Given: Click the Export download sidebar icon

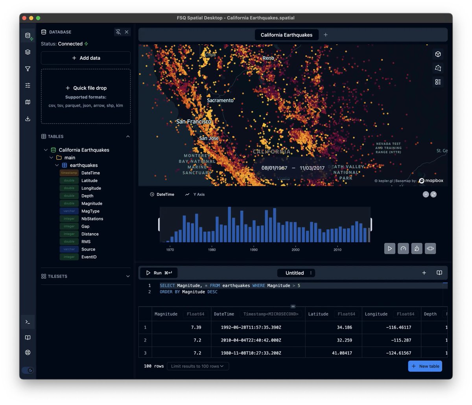Looking at the screenshot, I should coord(28,118).
